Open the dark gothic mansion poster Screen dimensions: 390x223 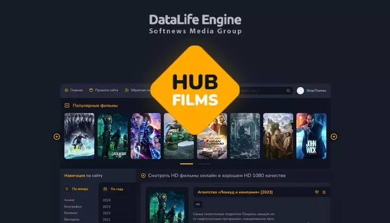[x=245, y=136]
